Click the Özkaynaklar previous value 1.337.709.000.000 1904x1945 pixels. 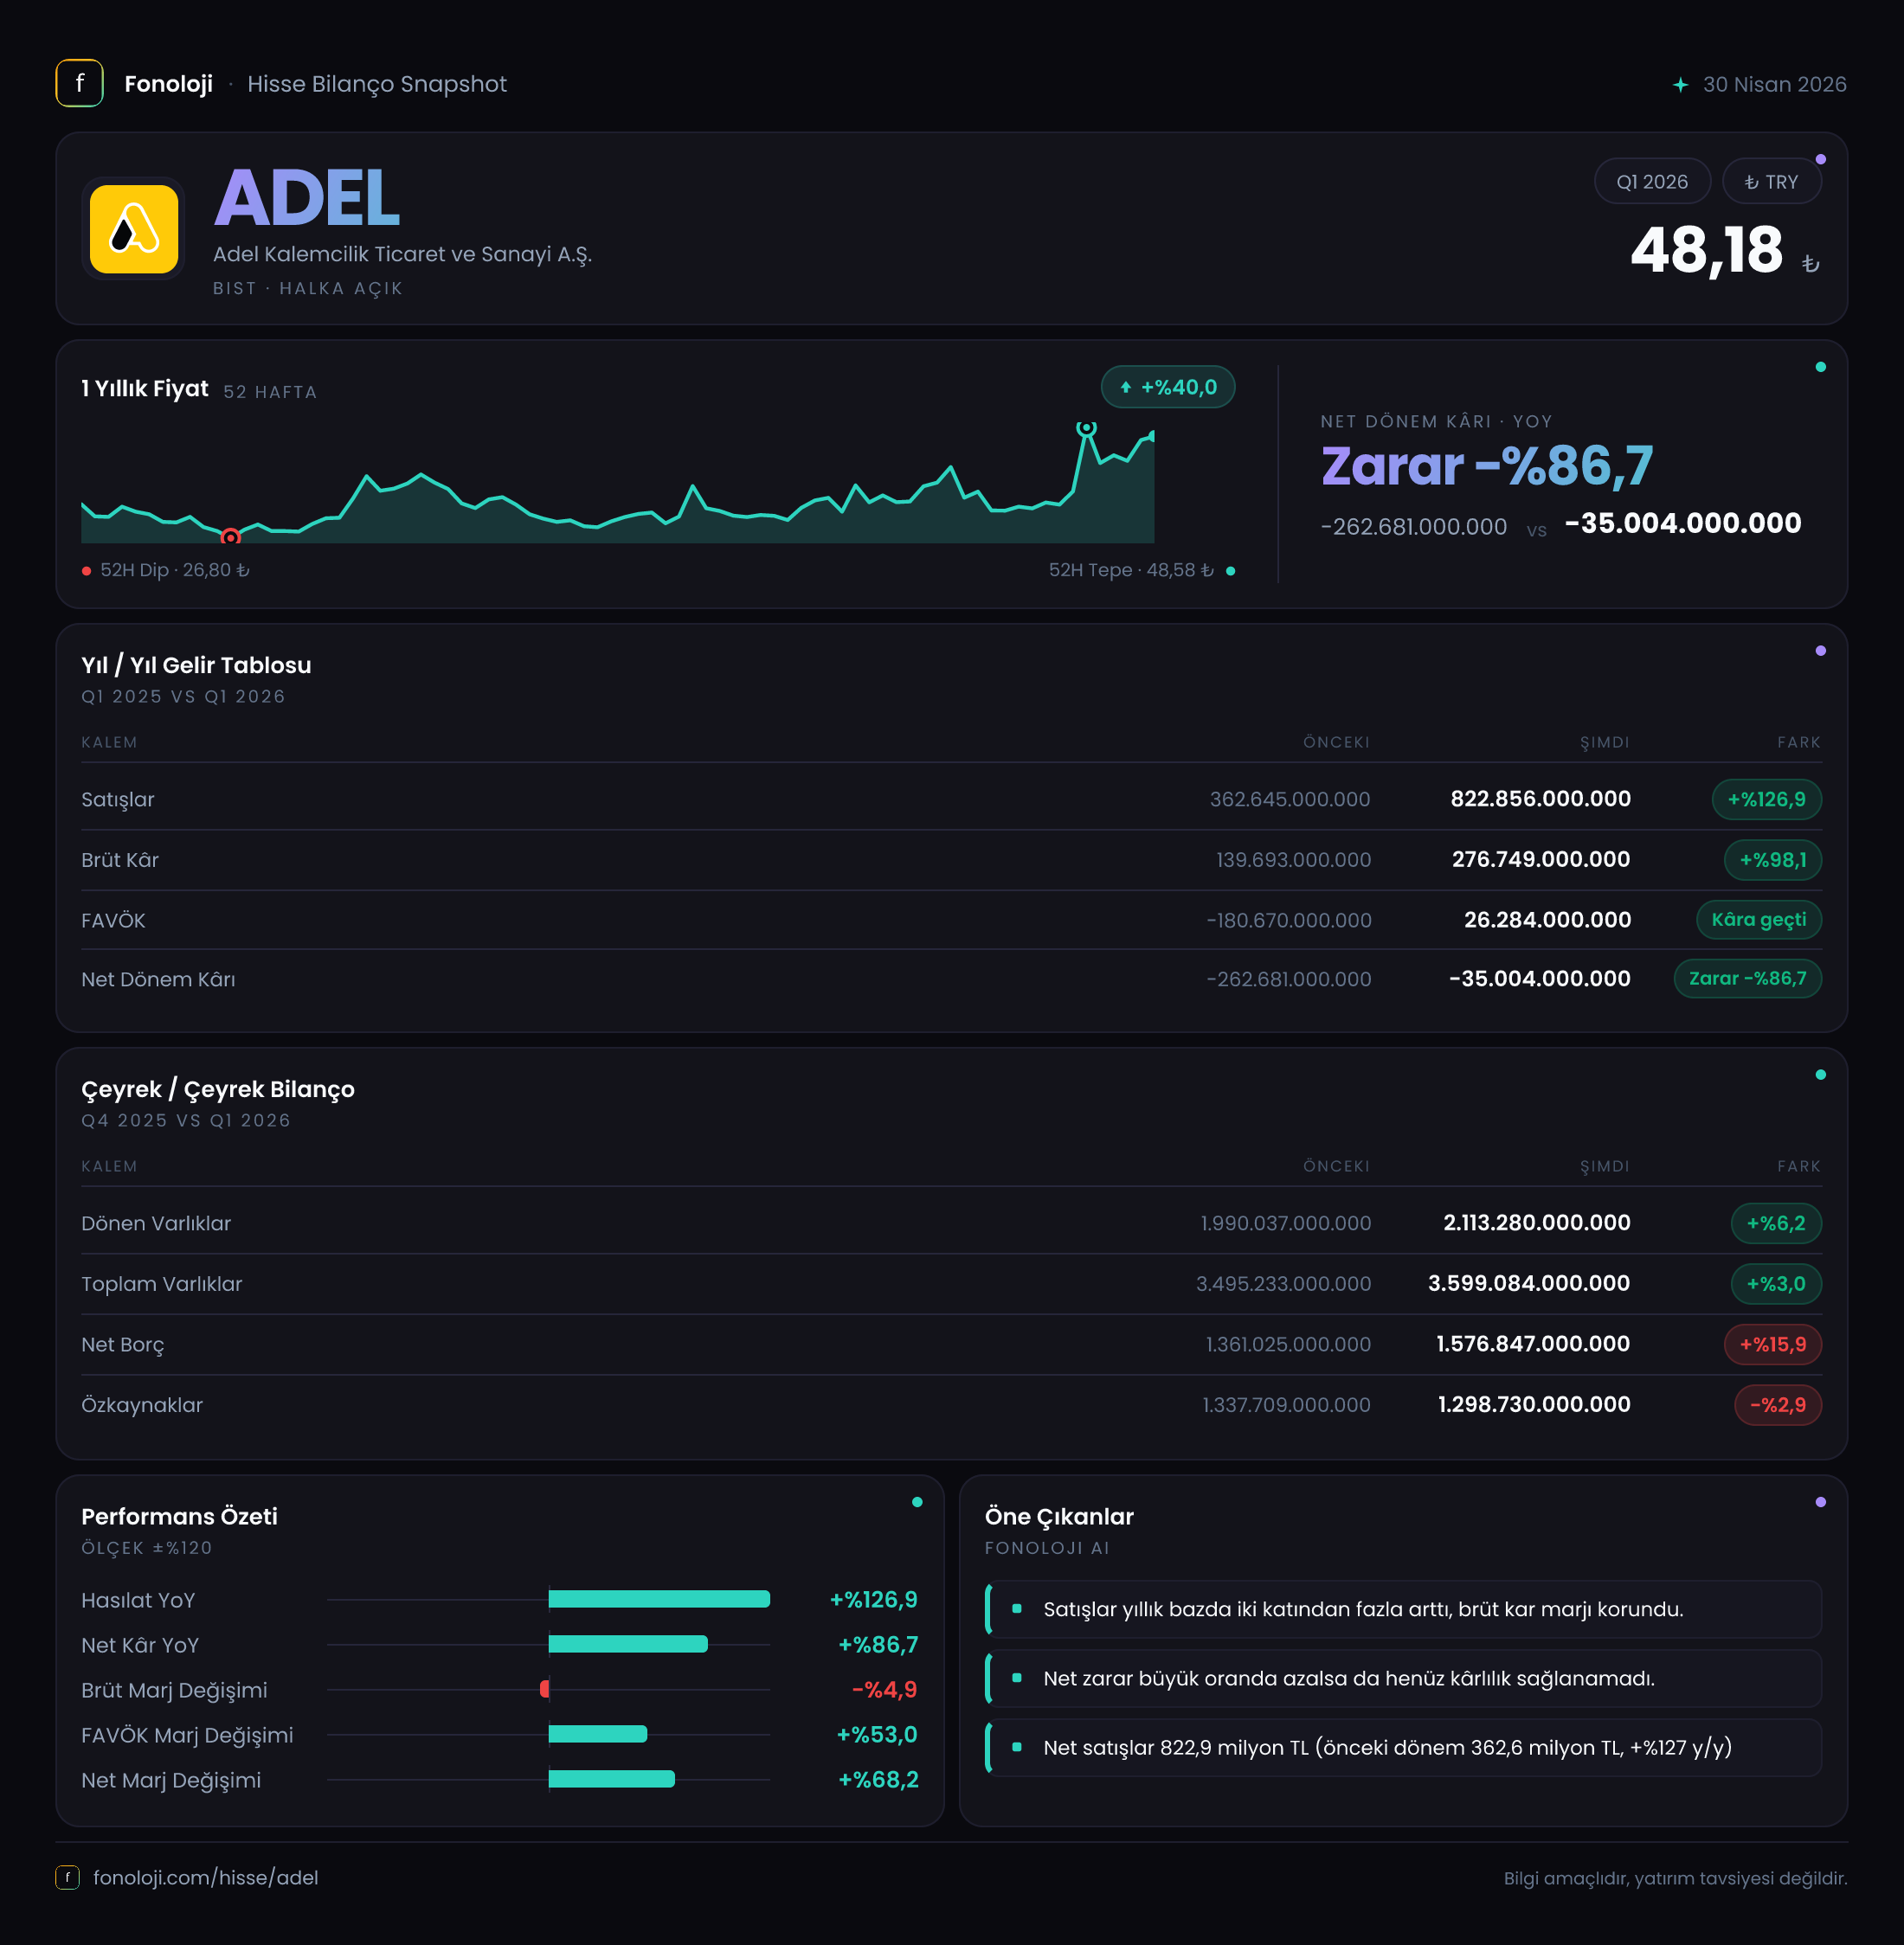click(x=1286, y=1405)
